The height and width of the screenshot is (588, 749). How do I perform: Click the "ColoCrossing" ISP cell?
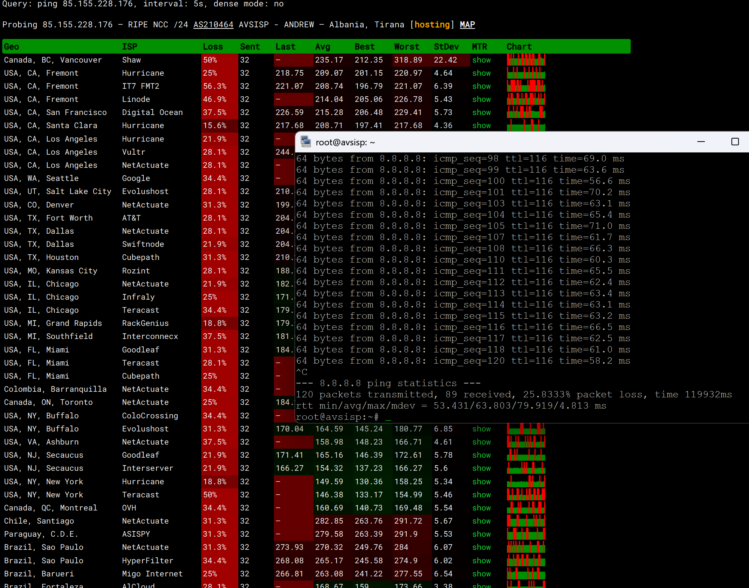tap(150, 416)
